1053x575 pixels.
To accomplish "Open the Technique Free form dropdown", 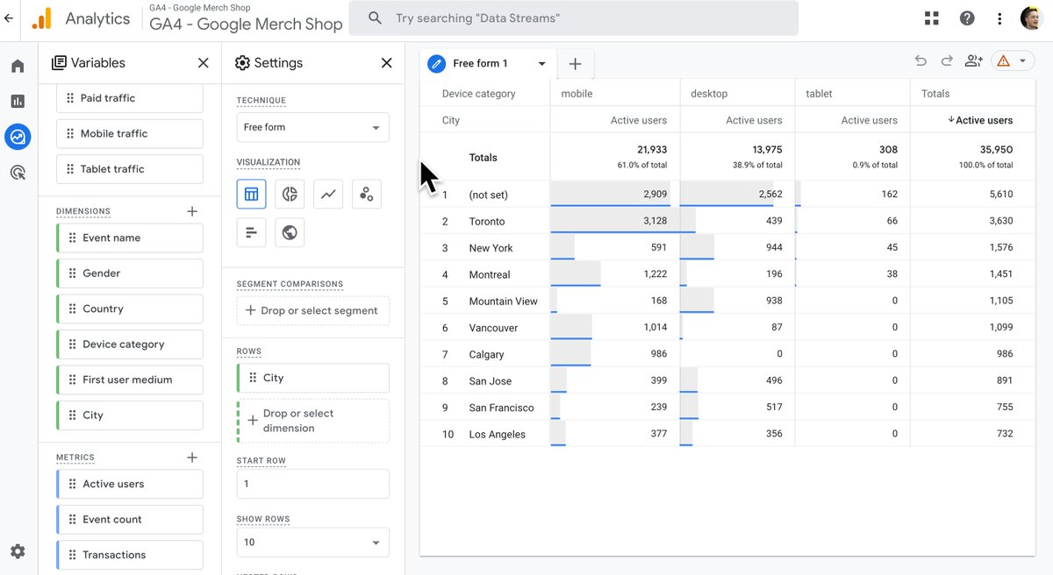I will tap(312, 127).
